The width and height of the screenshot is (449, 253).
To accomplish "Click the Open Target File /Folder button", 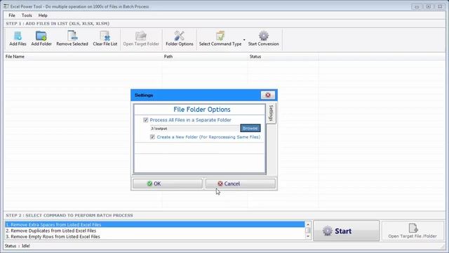I will tap(413, 231).
